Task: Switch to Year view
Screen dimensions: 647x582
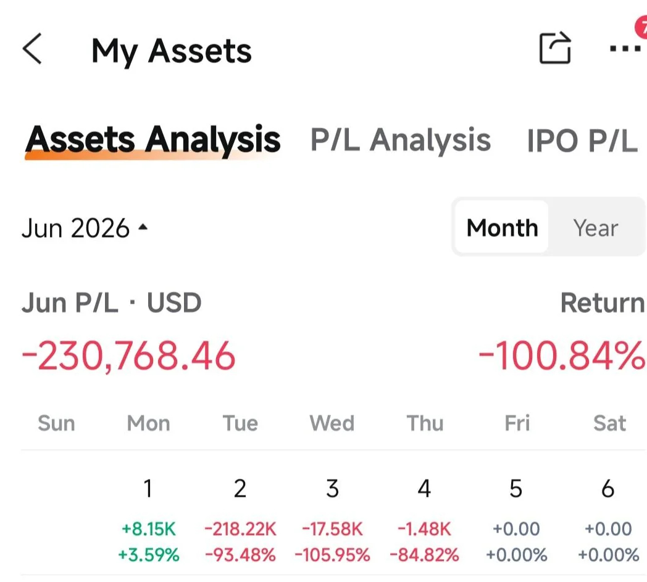Action: coord(595,228)
